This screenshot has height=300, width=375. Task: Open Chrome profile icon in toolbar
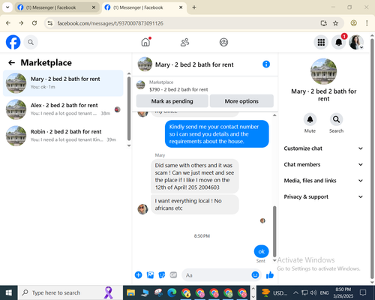tap(353, 23)
